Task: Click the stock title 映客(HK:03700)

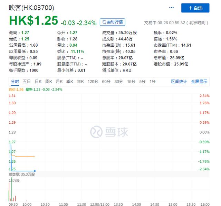Action: point(31,8)
